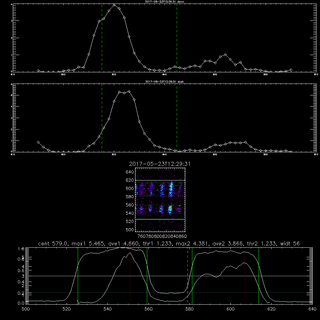Select the 'max2 4.381' value
The width and height of the screenshot is (320, 320).
click(x=192, y=244)
